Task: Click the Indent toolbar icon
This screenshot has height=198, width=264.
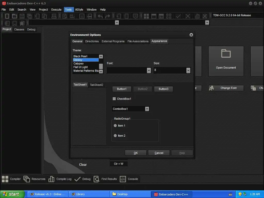Action: coord(118,16)
